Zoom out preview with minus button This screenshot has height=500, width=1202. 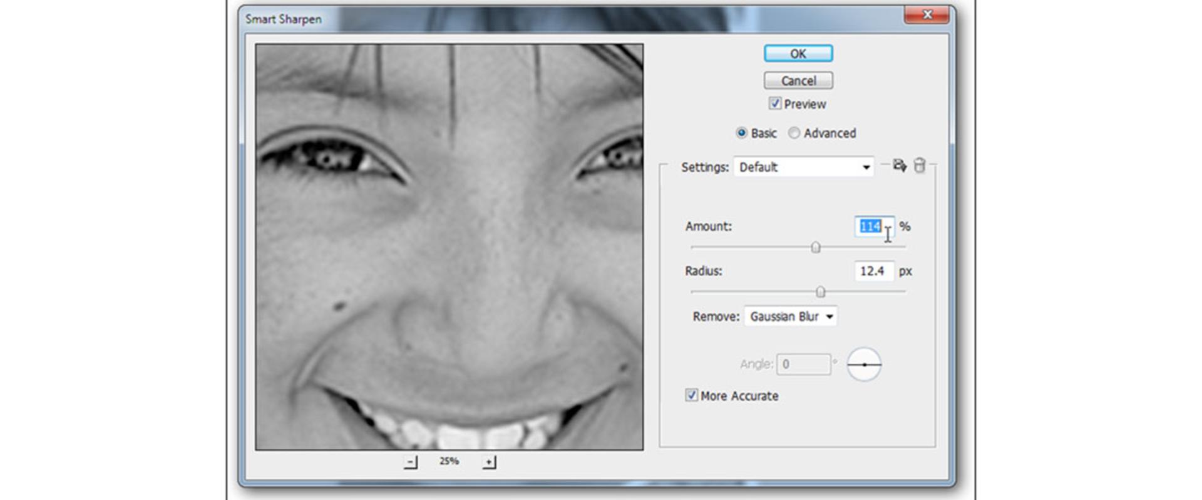(411, 462)
